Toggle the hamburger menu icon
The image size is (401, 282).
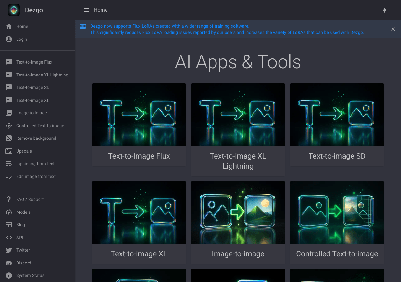pyautogui.click(x=86, y=10)
